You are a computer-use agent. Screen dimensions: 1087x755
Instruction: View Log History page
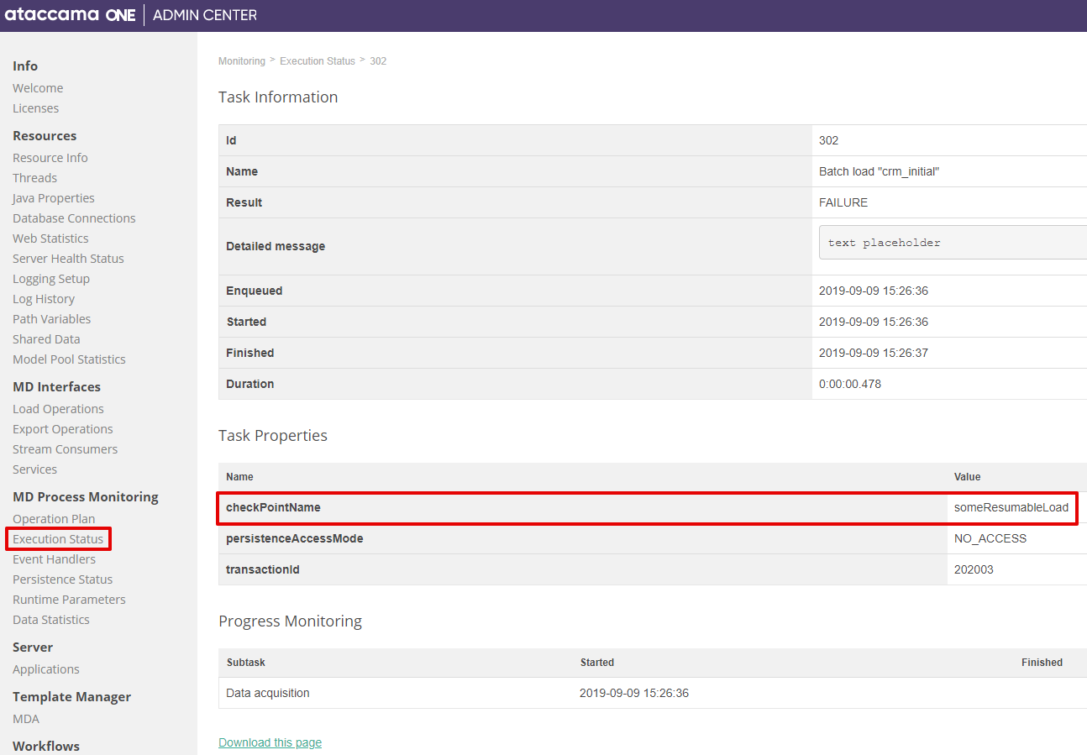(44, 299)
